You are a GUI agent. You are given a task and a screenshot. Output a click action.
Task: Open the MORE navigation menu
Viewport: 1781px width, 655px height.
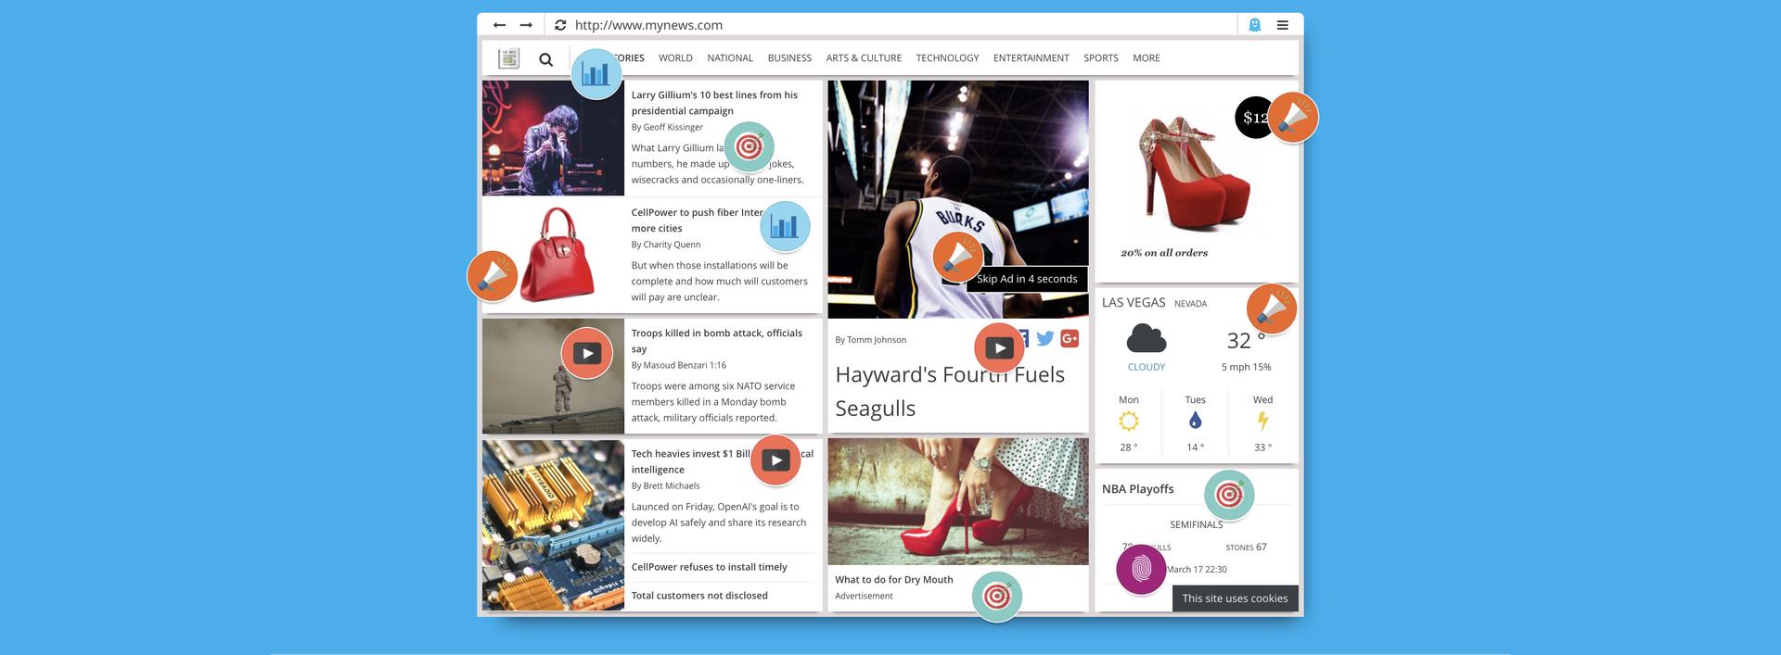point(1147,58)
